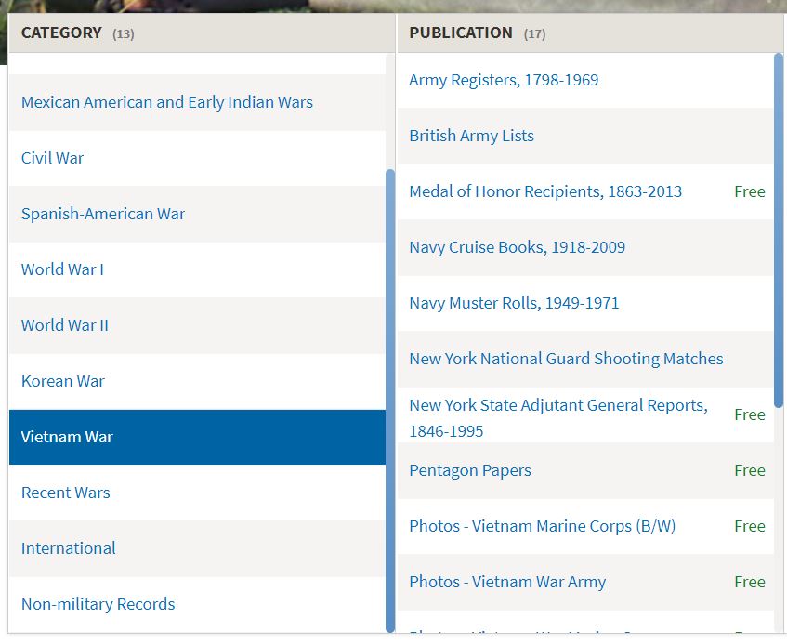Screen dimensions: 787x644
Task: Select Medal of Honor Recipients, 1863-2013
Action: point(545,191)
